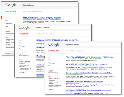Click the Google logo in the mesnica središće window

24,28
